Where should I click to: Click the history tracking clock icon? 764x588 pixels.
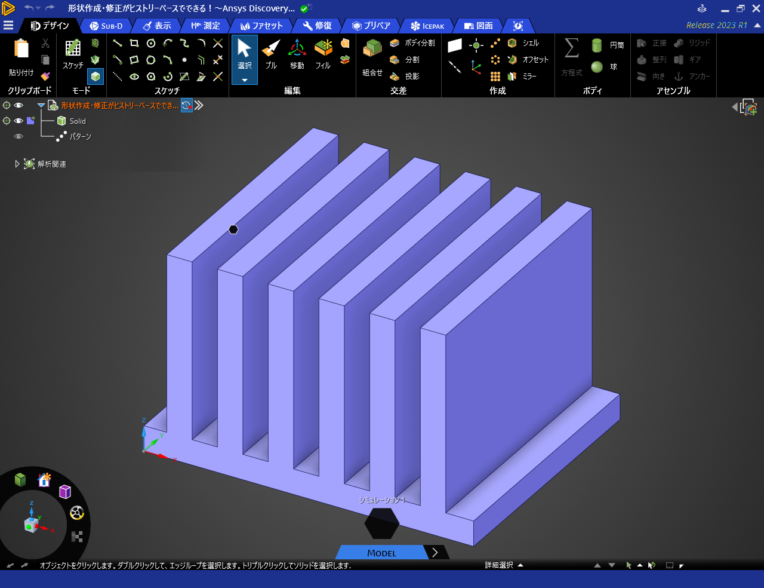tap(187, 105)
